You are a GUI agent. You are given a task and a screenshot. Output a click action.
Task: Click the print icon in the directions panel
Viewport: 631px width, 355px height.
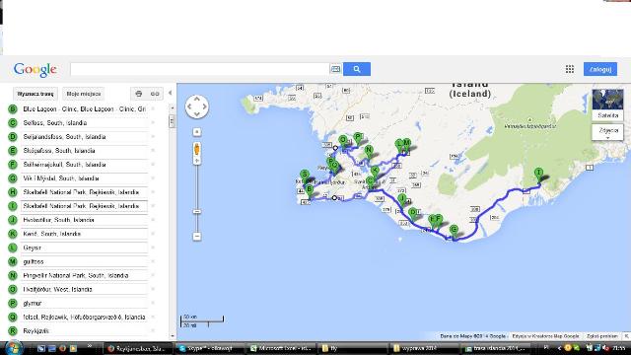139,94
